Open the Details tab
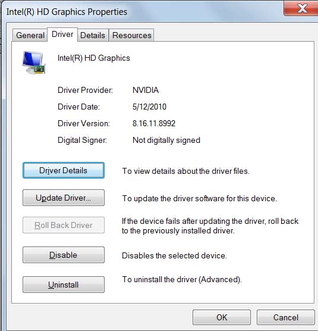 click(93, 35)
